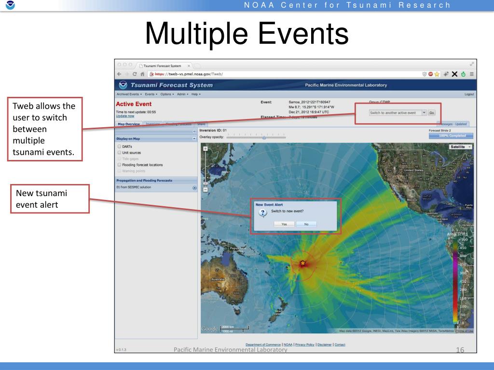This screenshot has height=370, width=494.
Task: Click the Logout link
Action: (469, 94)
